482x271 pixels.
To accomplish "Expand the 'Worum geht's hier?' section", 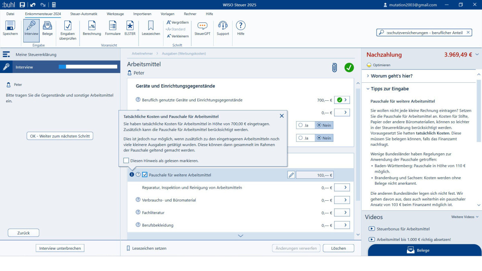I will [392, 76].
